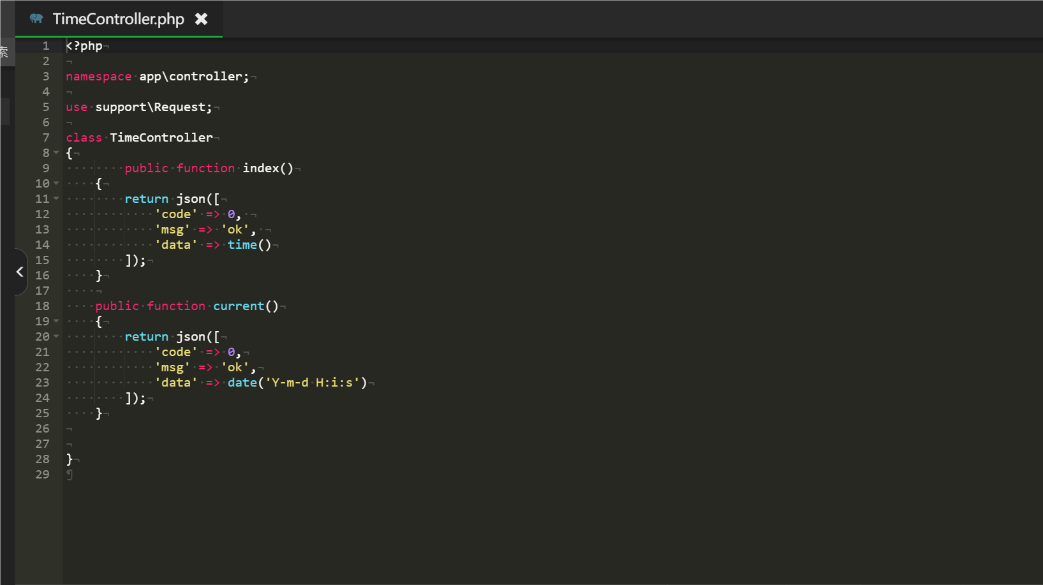Click 'return' keyword on line 11
This screenshot has height=585, width=1043.
pyautogui.click(x=147, y=199)
